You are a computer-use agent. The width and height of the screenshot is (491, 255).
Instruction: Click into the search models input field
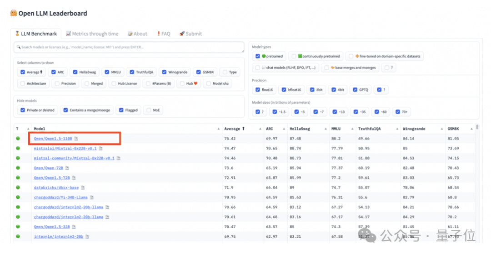tap(127, 47)
